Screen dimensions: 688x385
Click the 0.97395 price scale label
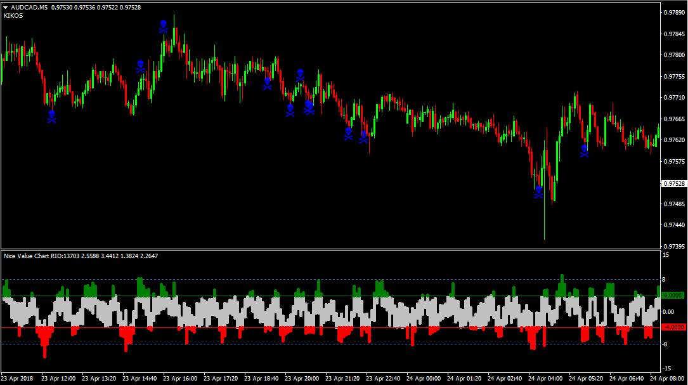tap(673, 246)
